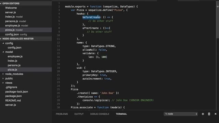Click DataTypes.INTEGER on line 20
Screen dimensions: 219x123
(104, 71)
